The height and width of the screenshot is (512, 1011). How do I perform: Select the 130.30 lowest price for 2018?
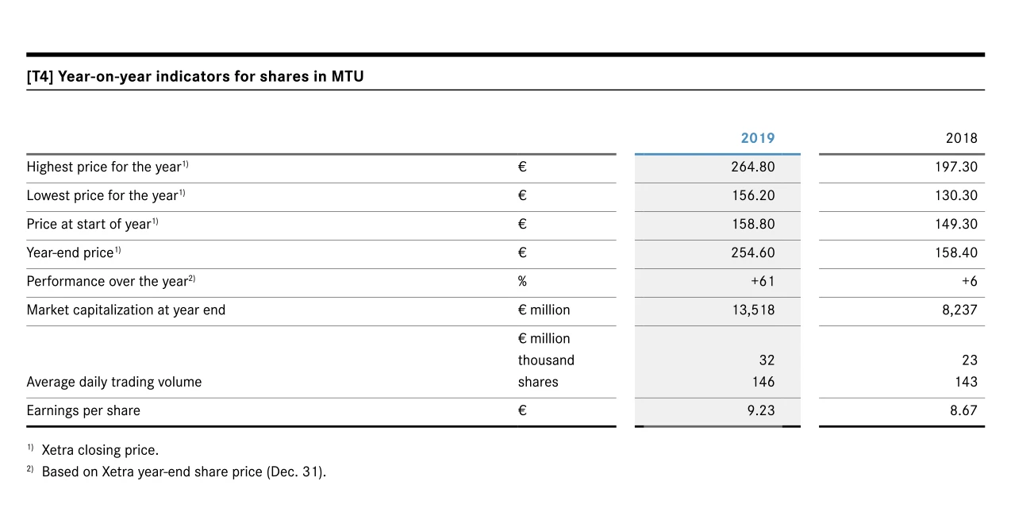point(955,195)
